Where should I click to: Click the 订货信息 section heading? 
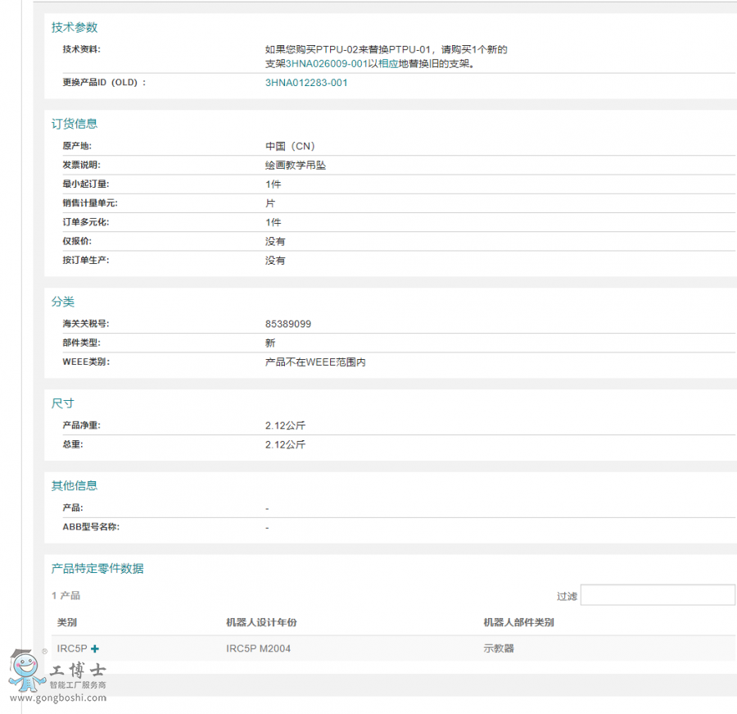[x=74, y=124]
